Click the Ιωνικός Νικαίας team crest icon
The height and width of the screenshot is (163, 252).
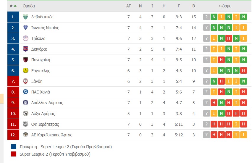pyautogui.click(x=26, y=28)
